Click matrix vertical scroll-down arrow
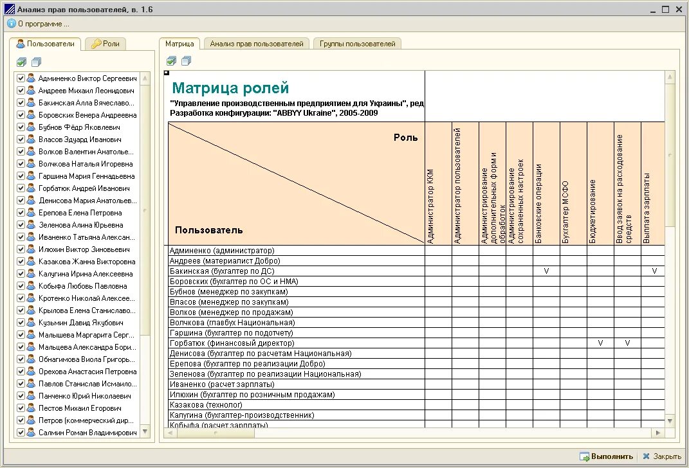The width and height of the screenshot is (689, 468). pos(670,420)
